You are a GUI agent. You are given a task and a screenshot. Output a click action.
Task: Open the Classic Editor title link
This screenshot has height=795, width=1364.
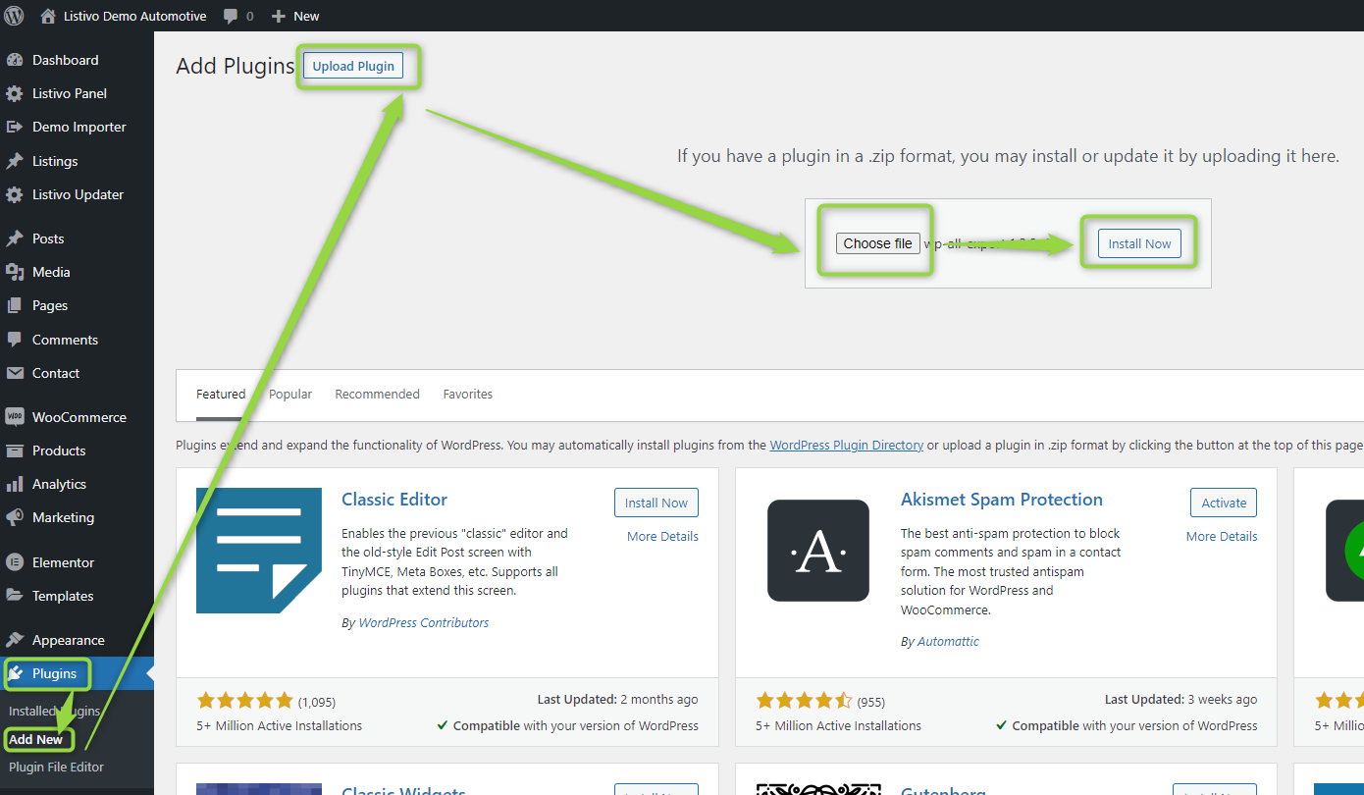(394, 499)
